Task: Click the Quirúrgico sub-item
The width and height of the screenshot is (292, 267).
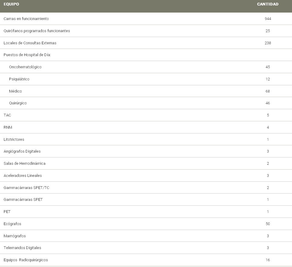Action: (18, 103)
